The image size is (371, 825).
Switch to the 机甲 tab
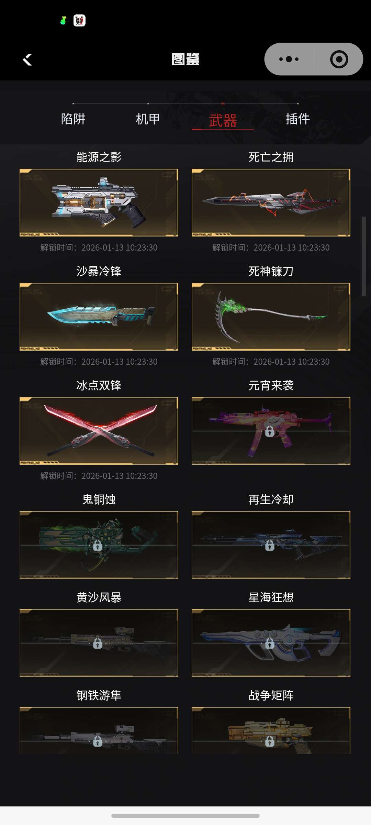tap(148, 119)
